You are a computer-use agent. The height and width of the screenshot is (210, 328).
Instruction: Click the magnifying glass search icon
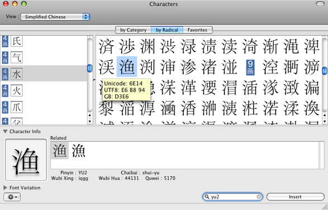tap(207, 197)
